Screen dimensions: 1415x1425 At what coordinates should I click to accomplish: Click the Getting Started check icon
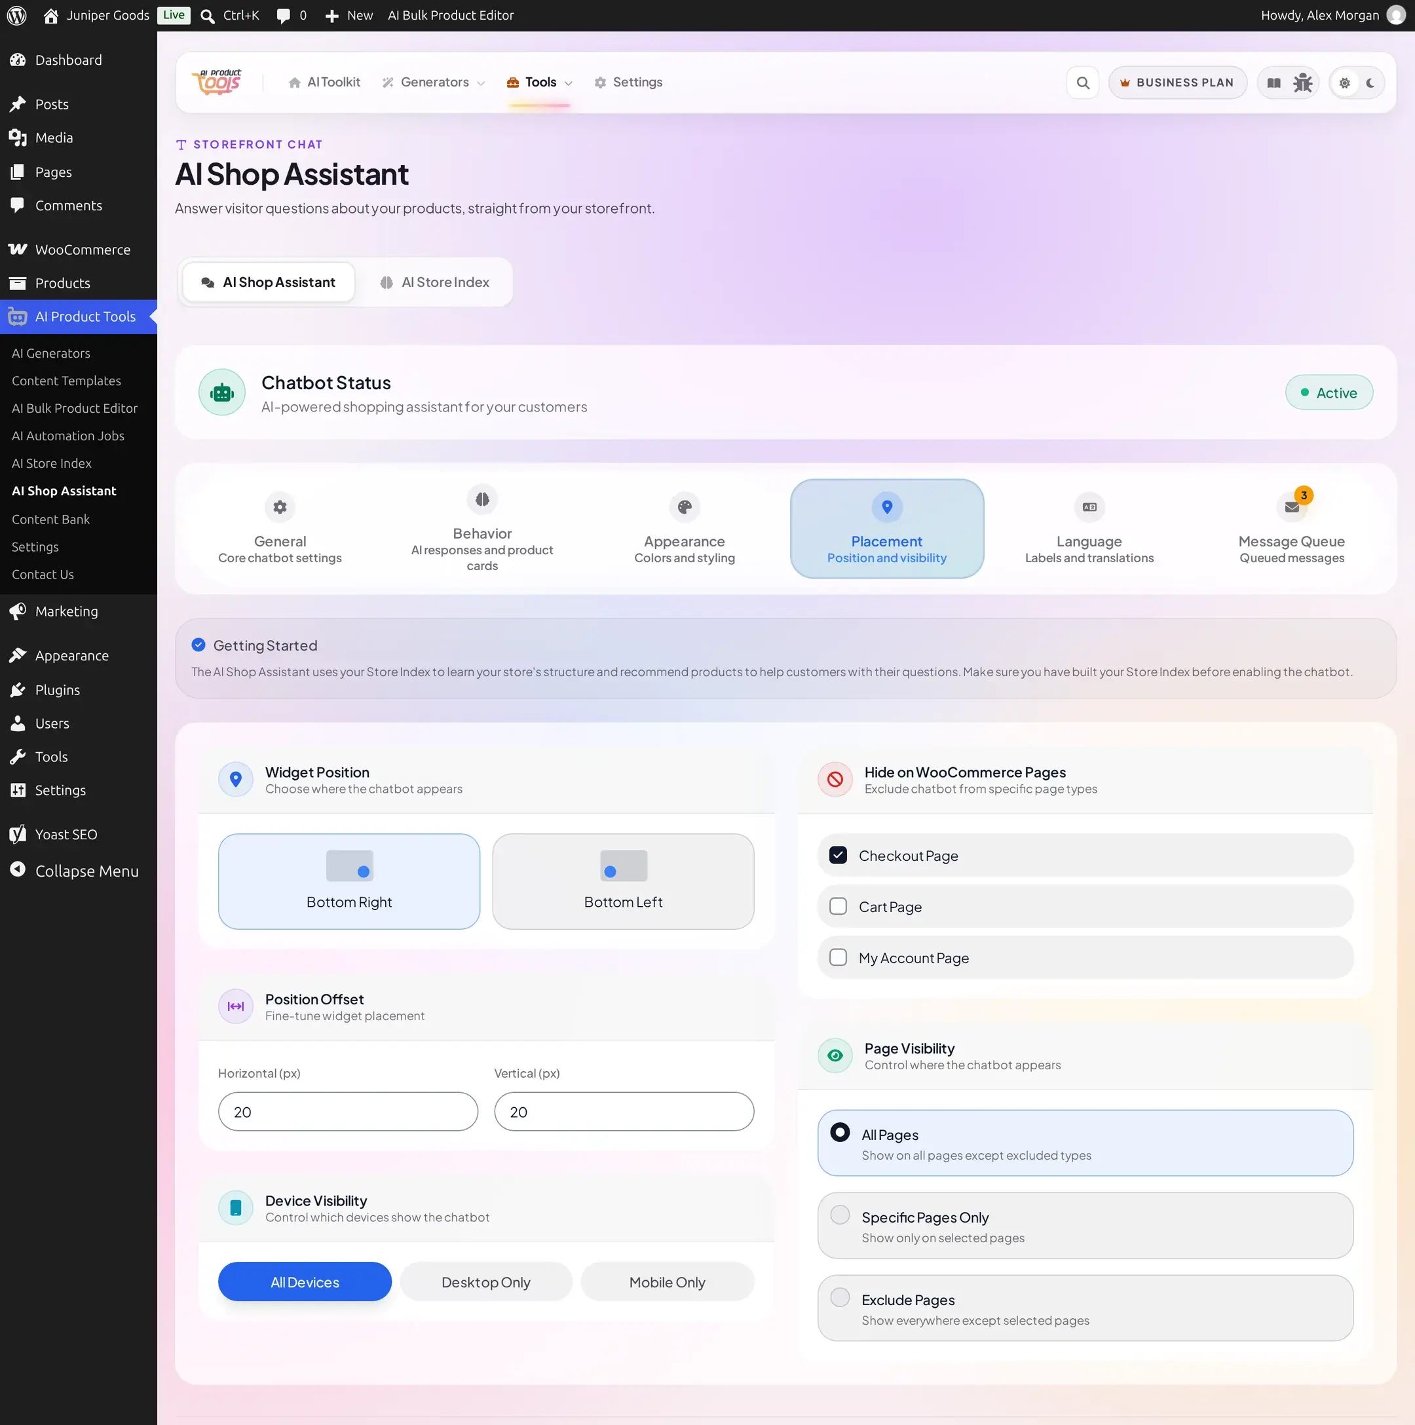(x=198, y=645)
